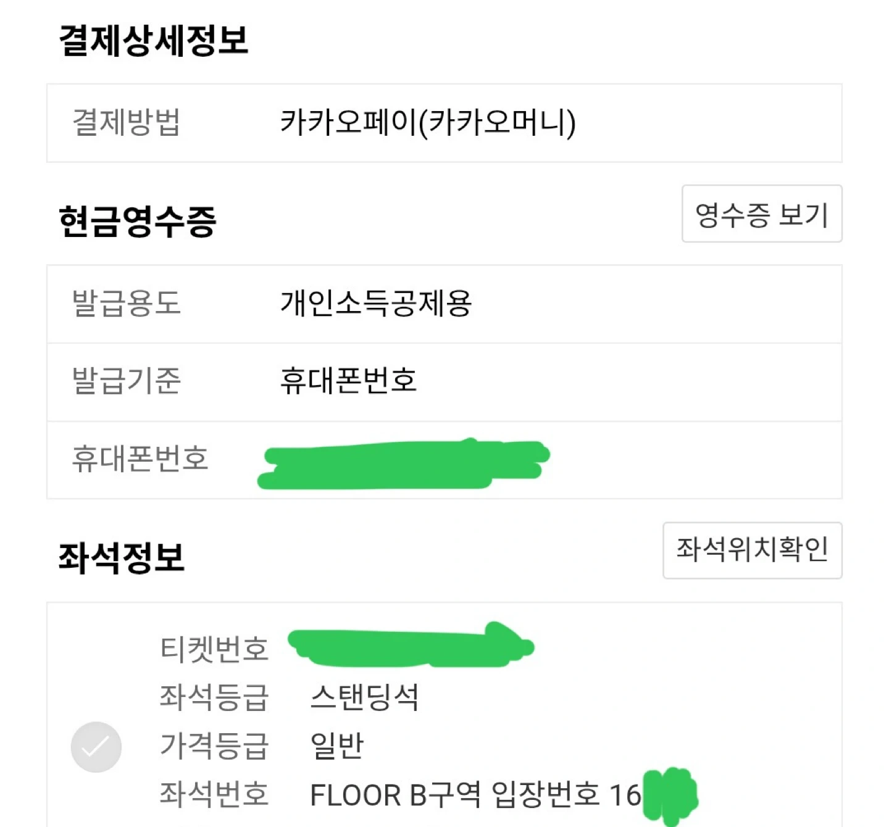The height and width of the screenshot is (827, 889).
Task: Select the 좌석정보 section heading
Action: tap(122, 558)
